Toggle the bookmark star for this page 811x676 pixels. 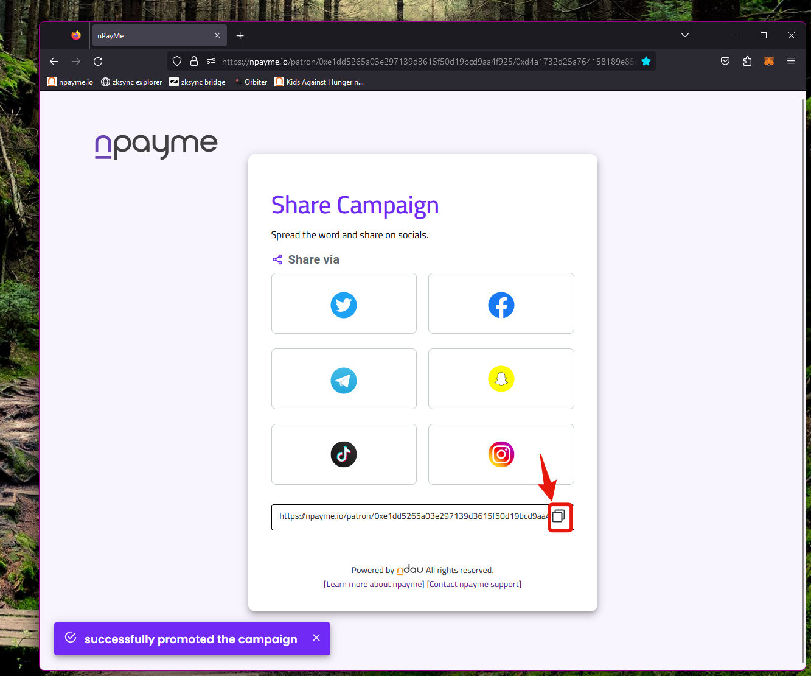pyautogui.click(x=646, y=61)
